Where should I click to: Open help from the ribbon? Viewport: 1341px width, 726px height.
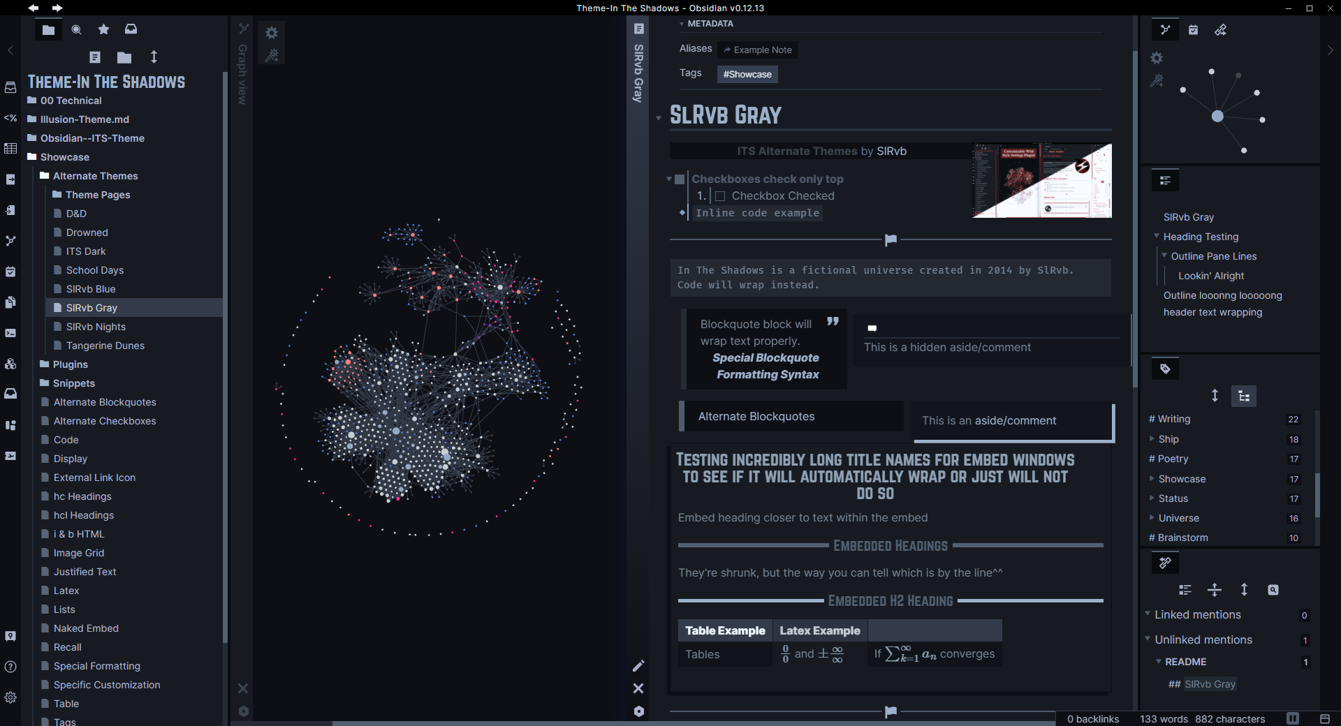tap(10, 667)
